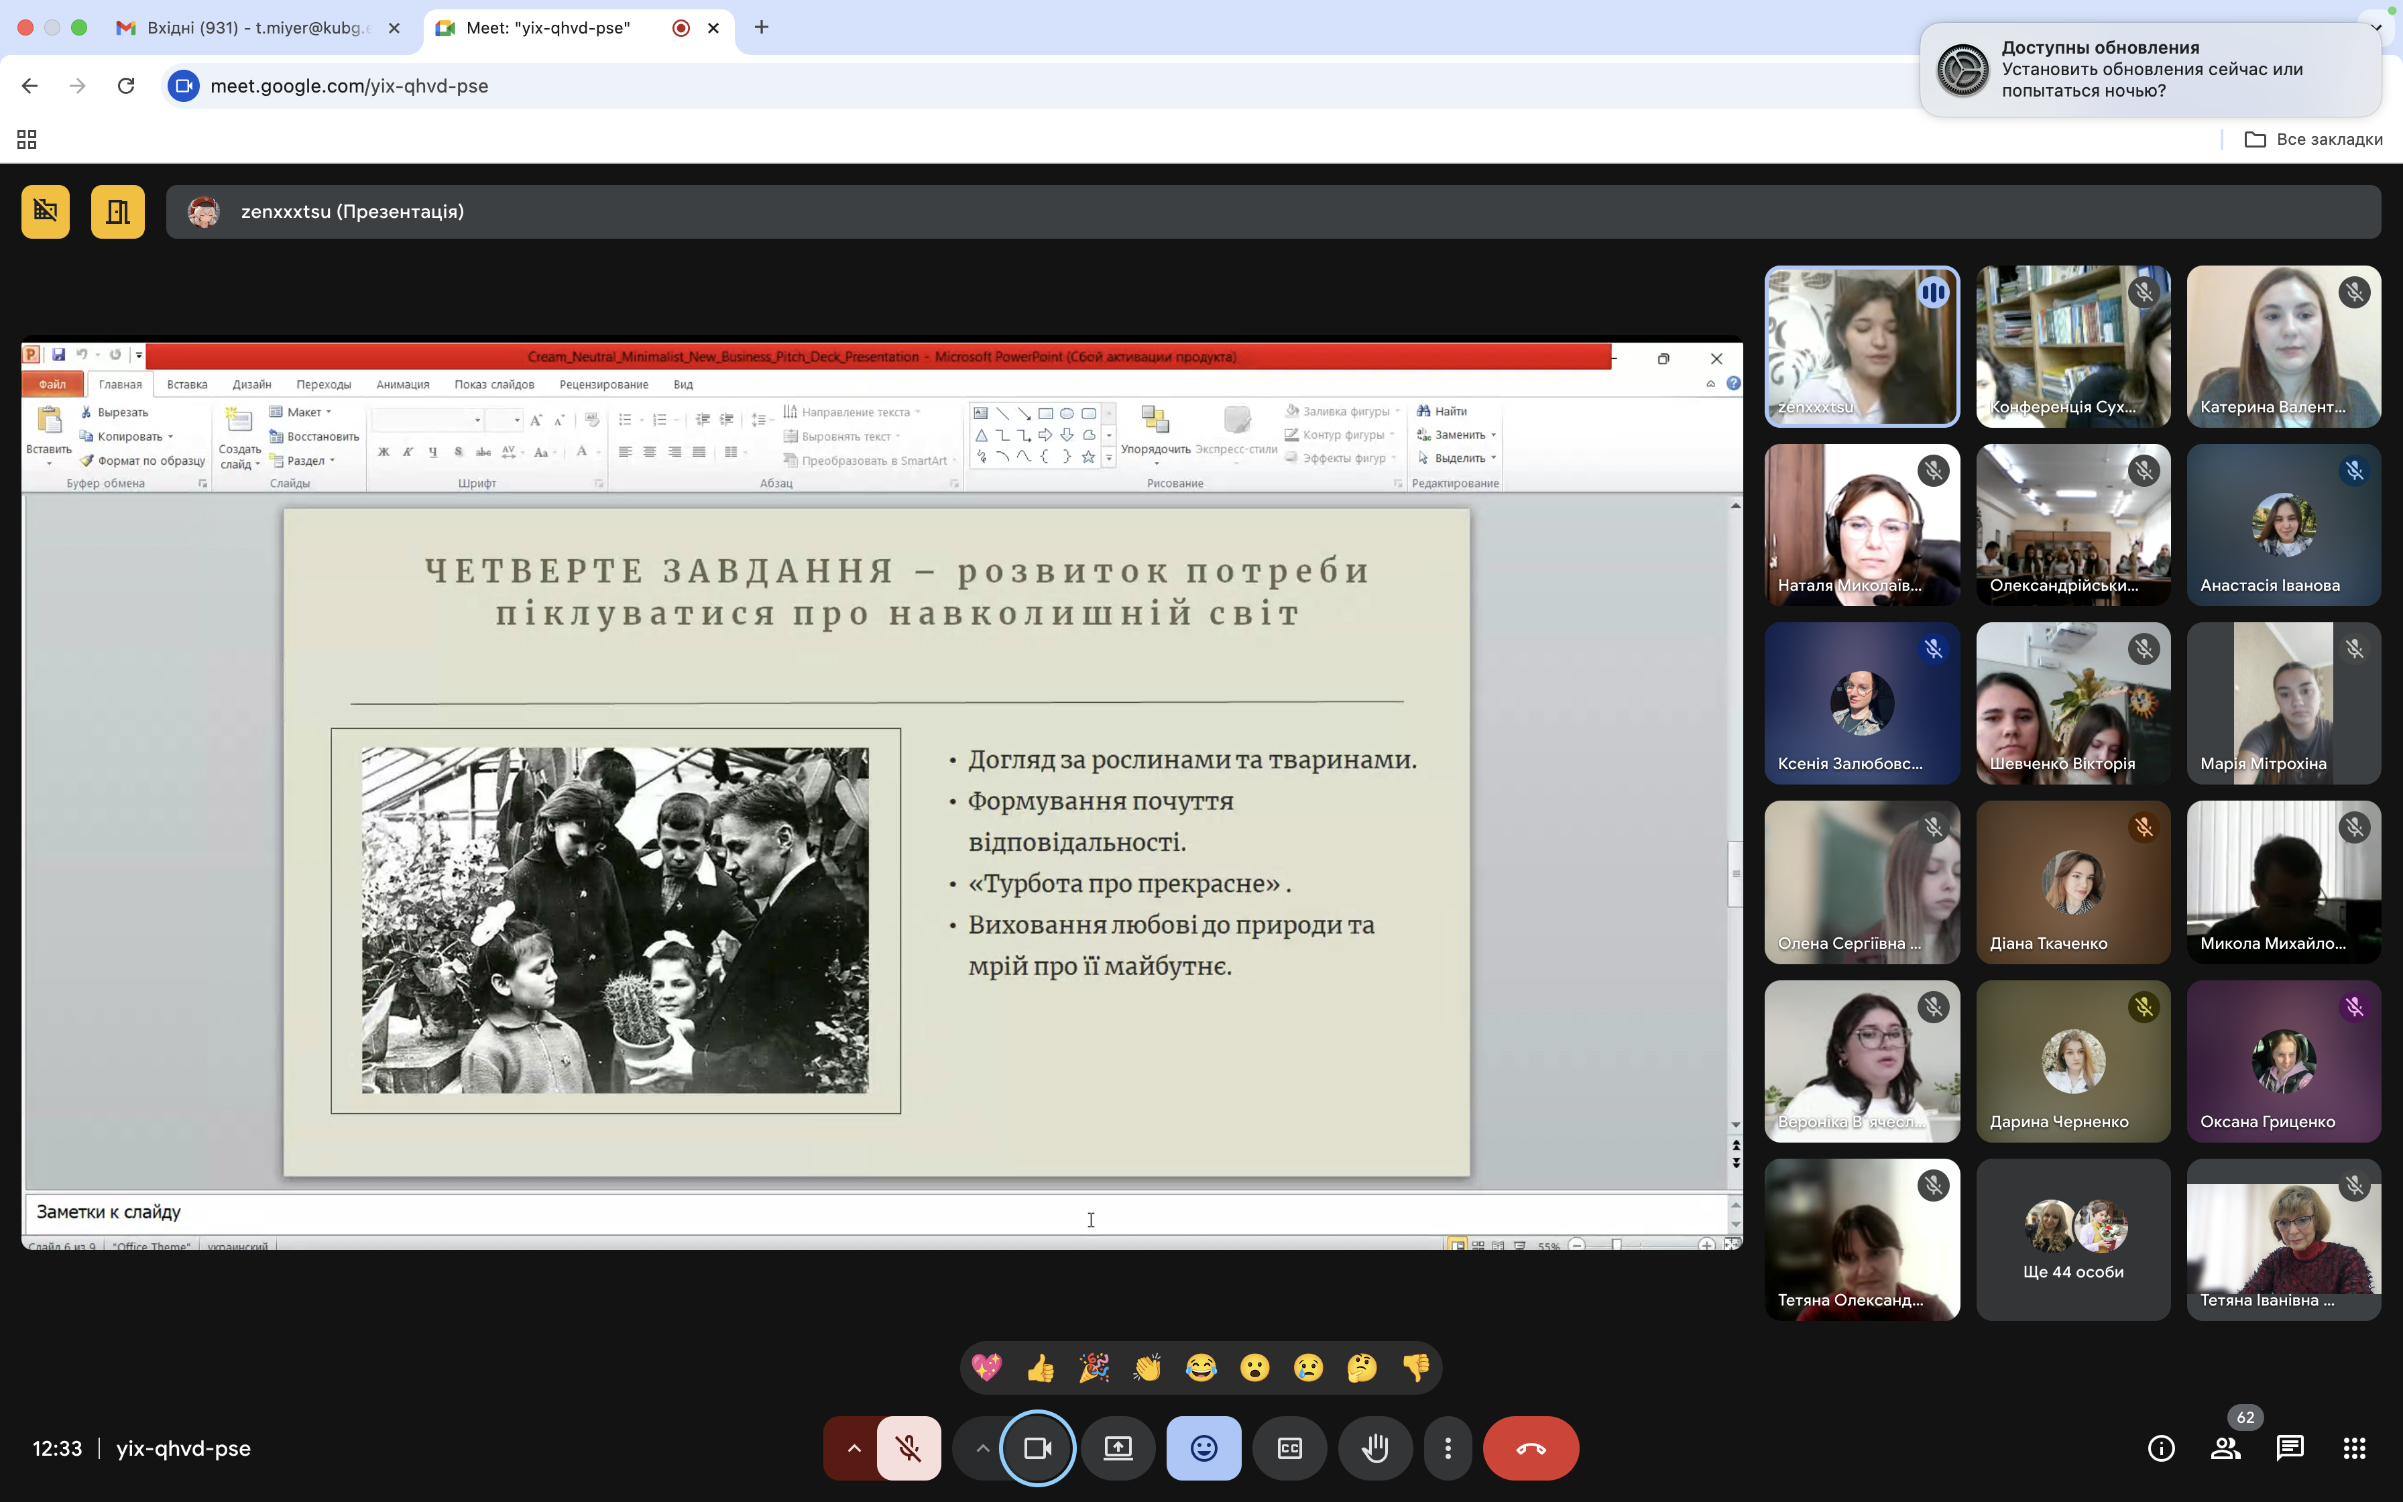
Task: Expand microphone audio settings arrow
Action: [x=853, y=1448]
